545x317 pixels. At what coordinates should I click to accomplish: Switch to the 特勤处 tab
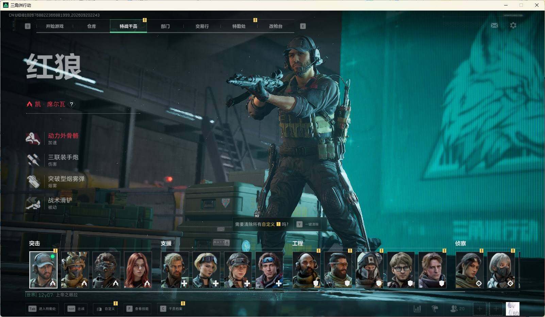pyautogui.click(x=239, y=26)
